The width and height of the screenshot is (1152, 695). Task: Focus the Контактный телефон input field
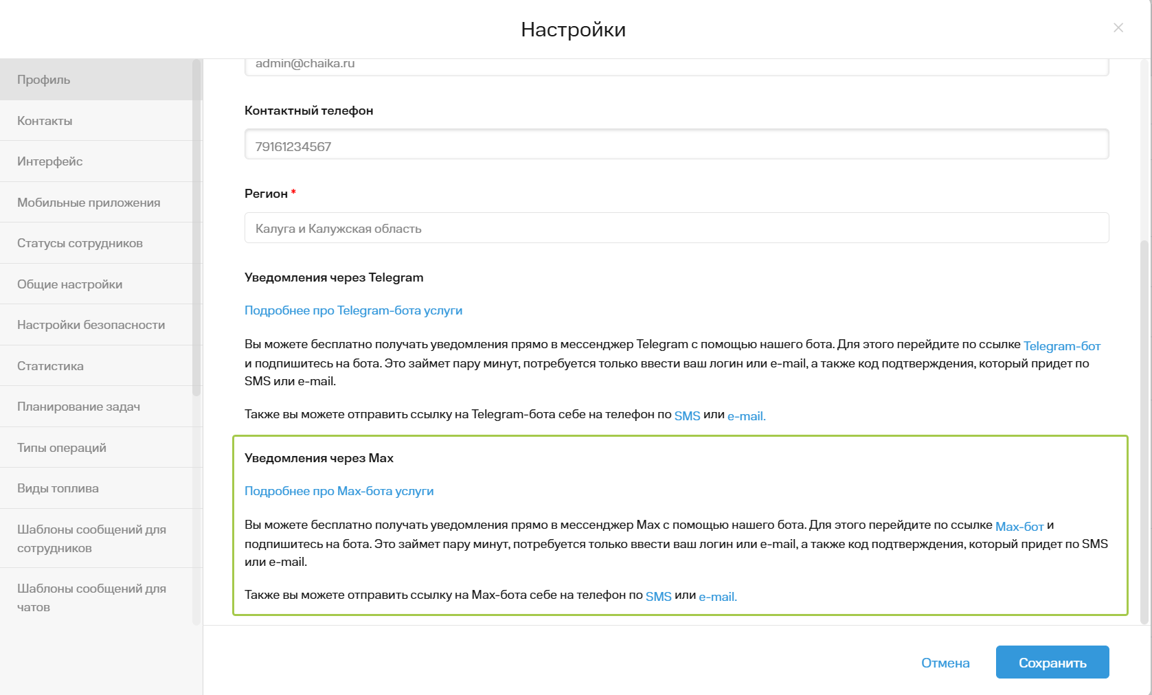[x=677, y=145]
